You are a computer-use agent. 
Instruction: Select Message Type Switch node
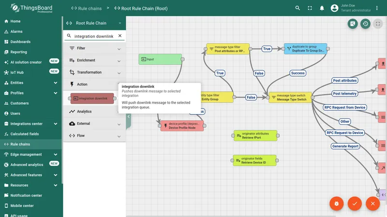tap(290, 97)
